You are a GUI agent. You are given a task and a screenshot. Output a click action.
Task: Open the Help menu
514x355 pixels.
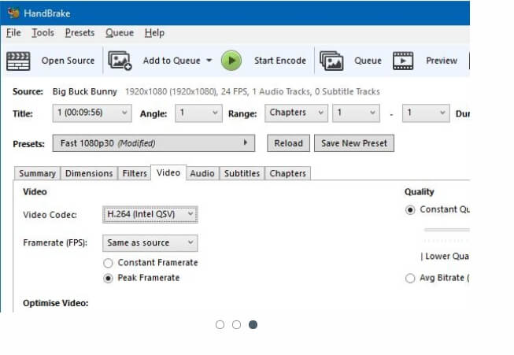point(154,33)
